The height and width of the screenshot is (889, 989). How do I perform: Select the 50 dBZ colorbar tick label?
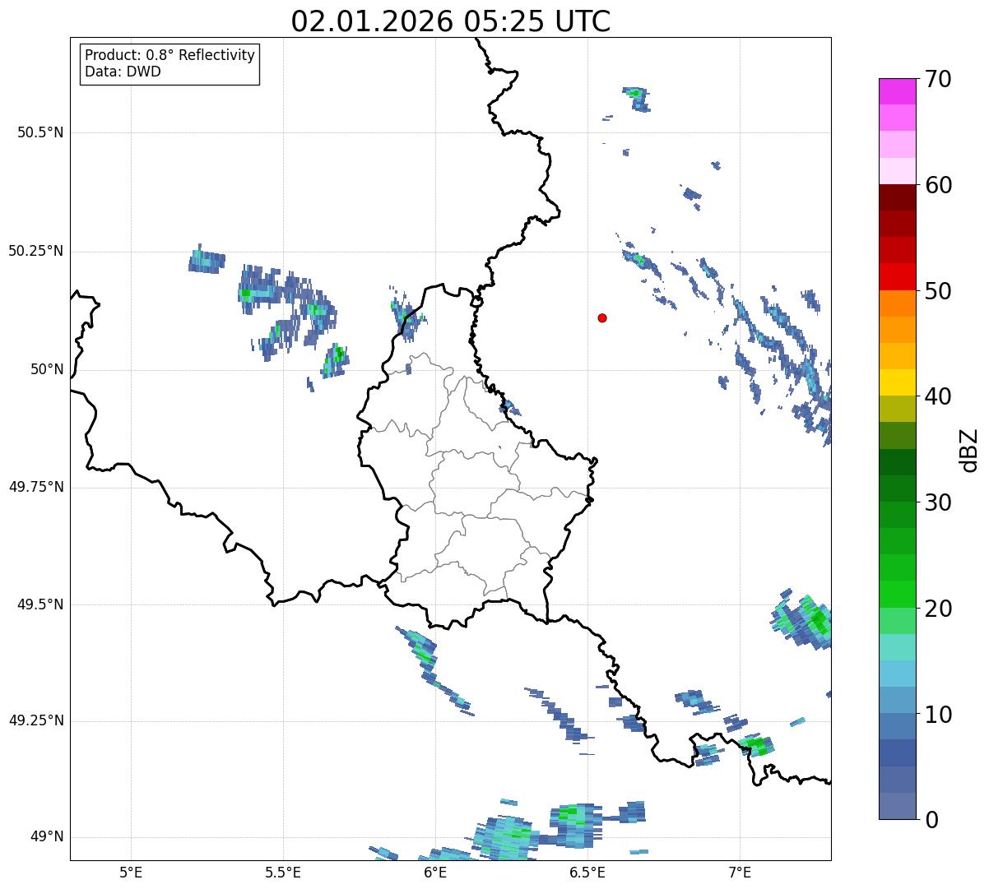[939, 291]
